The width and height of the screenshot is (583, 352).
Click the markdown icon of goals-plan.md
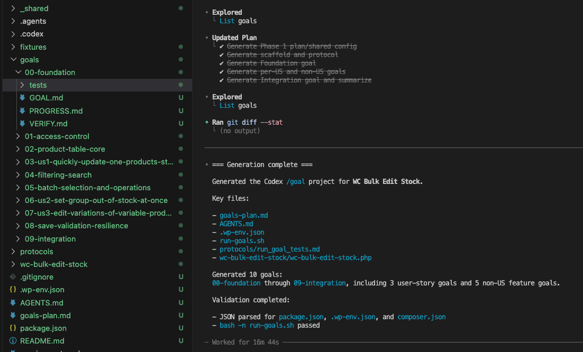[13, 315]
